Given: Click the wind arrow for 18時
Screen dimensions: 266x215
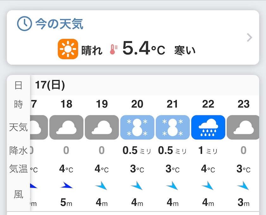Looking at the screenshot, I should [66, 186].
